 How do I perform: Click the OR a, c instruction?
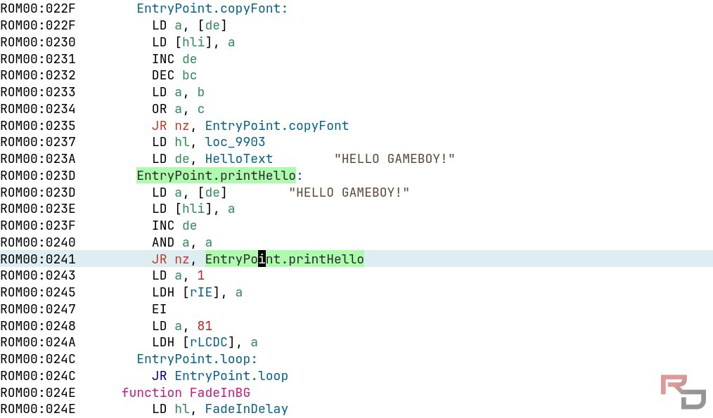pyautogui.click(x=179, y=109)
